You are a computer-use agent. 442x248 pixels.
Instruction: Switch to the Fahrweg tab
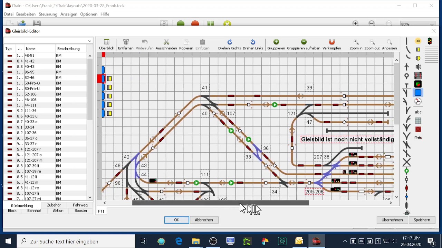coord(80,205)
